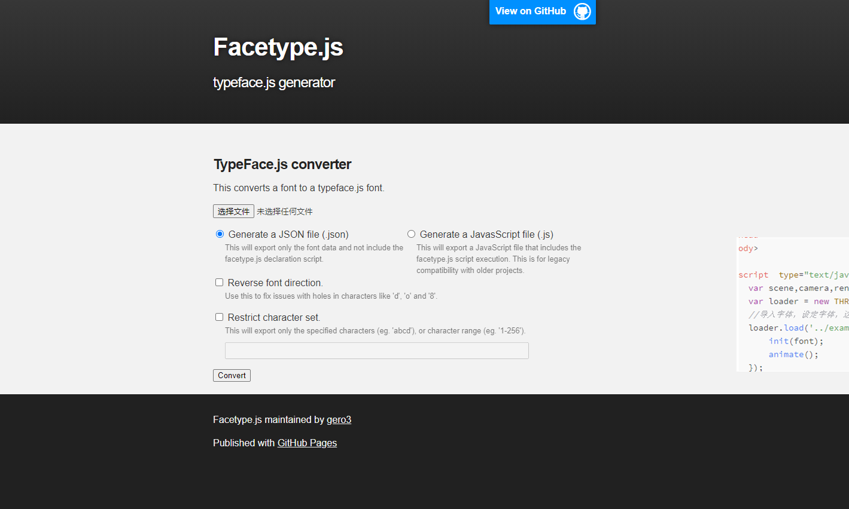Click the restrict character set text field

pos(377,351)
